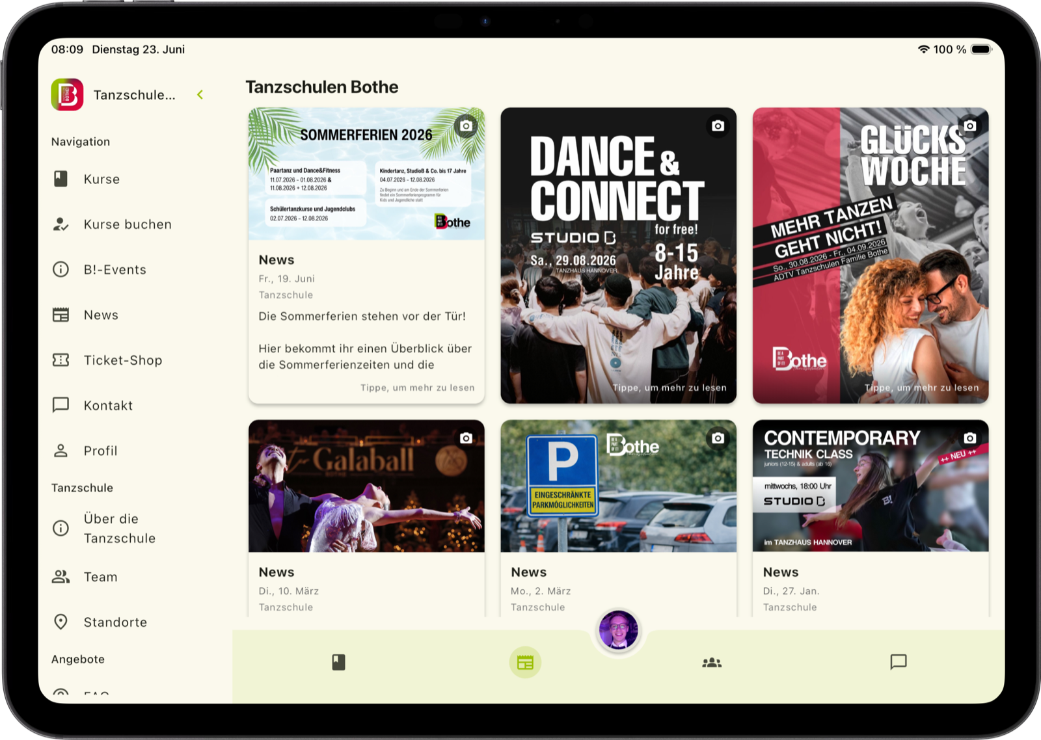The height and width of the screenshot is (740, 1041).
Task: Open the Profil person icon
Action: pos(61,451)
